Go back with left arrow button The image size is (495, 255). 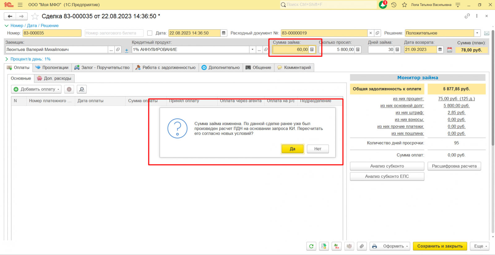click(10, 16)
